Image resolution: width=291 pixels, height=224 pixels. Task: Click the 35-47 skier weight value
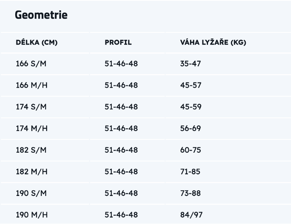190,64
